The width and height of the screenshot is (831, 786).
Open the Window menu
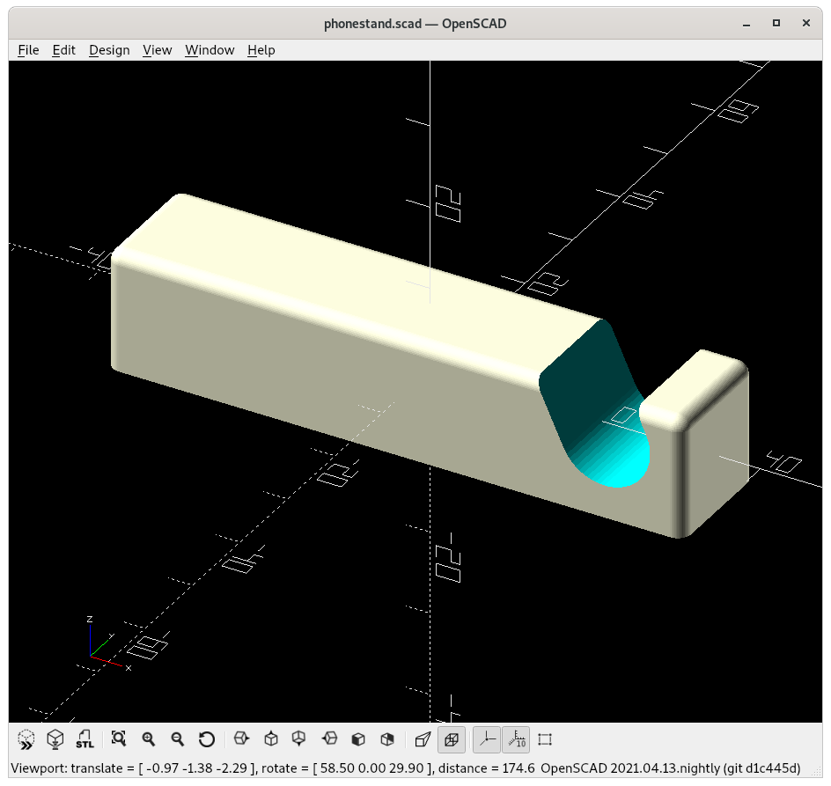point(210,50)
